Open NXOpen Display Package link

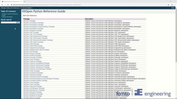tap(32, 54)
